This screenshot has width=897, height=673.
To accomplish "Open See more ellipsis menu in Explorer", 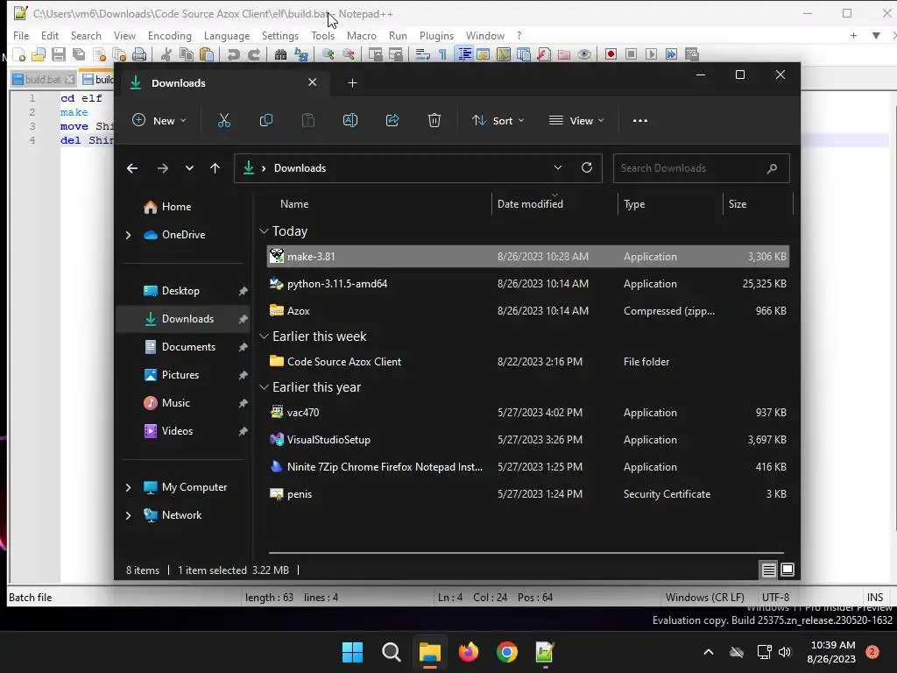I will tap(640, 121).
